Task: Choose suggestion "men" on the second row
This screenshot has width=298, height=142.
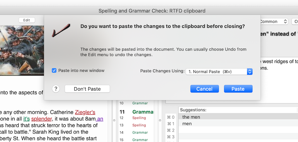Action: tap(238, 123)
